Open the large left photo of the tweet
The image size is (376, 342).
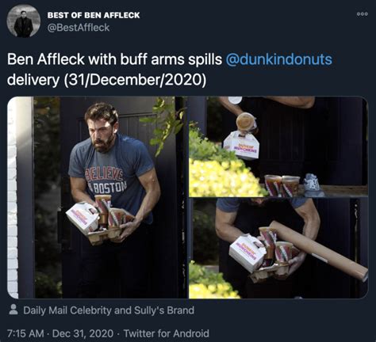tap(97, 197)
